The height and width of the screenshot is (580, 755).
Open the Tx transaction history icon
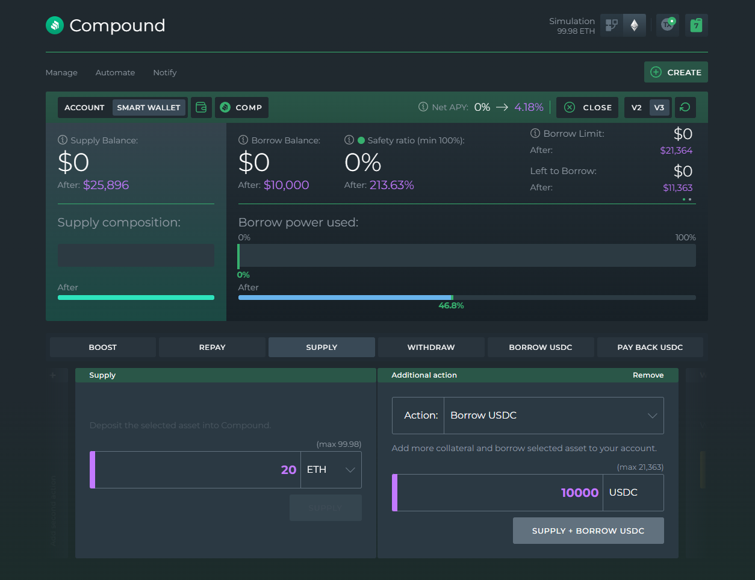668,25
